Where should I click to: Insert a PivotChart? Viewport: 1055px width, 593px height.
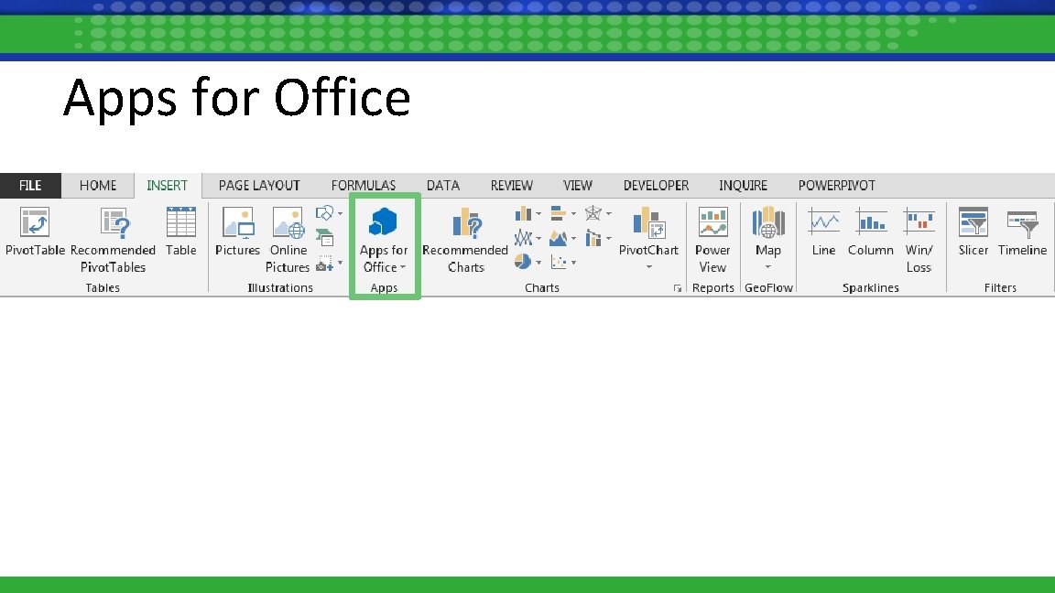coord(648,232)
